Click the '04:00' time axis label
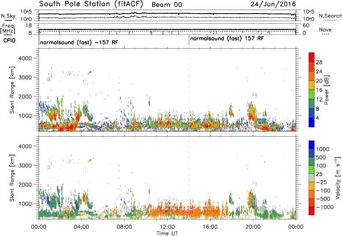342x236 pixels. pos(82,227)
